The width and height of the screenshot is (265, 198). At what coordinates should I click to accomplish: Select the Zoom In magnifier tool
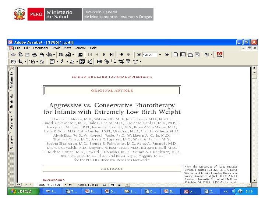click(x=20, y=62)
